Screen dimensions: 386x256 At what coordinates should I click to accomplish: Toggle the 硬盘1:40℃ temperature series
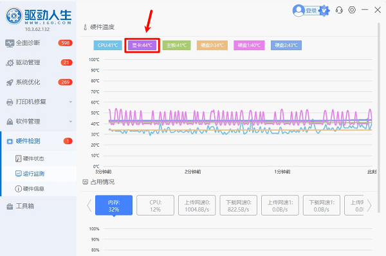click(x=249, y=45)
